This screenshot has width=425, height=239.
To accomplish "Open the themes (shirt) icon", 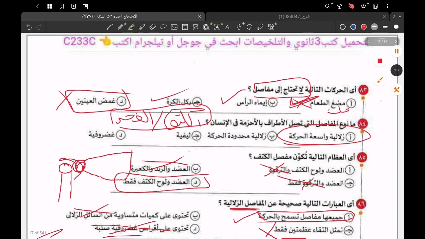I will (x=339, y=6).
